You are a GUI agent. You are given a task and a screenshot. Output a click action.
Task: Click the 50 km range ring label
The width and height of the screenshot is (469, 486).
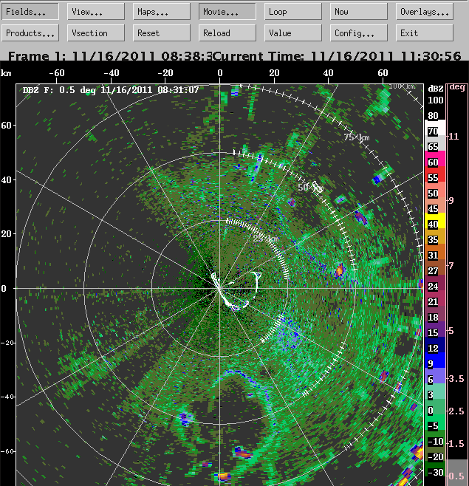[x=310, y=187]
